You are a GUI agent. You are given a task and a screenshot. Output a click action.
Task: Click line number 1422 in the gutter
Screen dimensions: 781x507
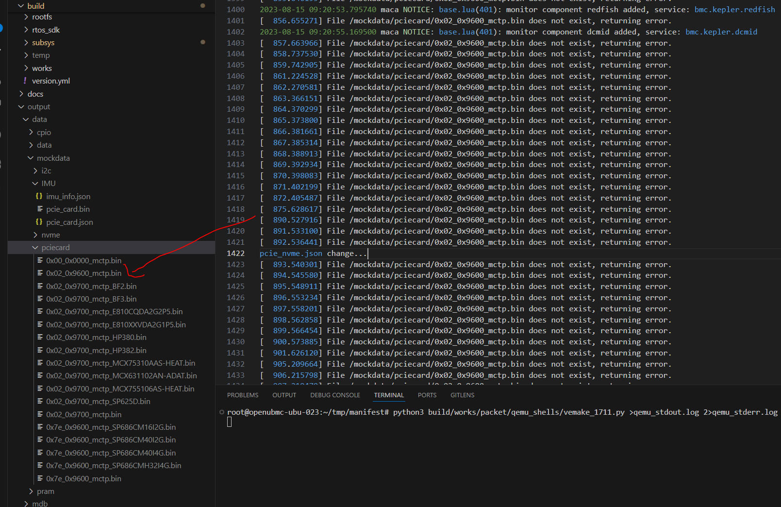(x=235, y=253)
